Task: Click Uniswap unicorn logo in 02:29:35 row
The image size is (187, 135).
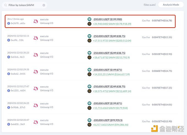Action: pos(36,72)
